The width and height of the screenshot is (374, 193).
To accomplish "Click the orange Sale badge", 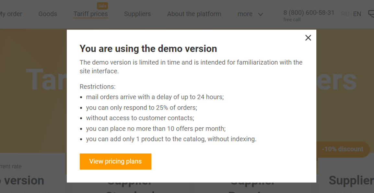I will pos(102,6).
